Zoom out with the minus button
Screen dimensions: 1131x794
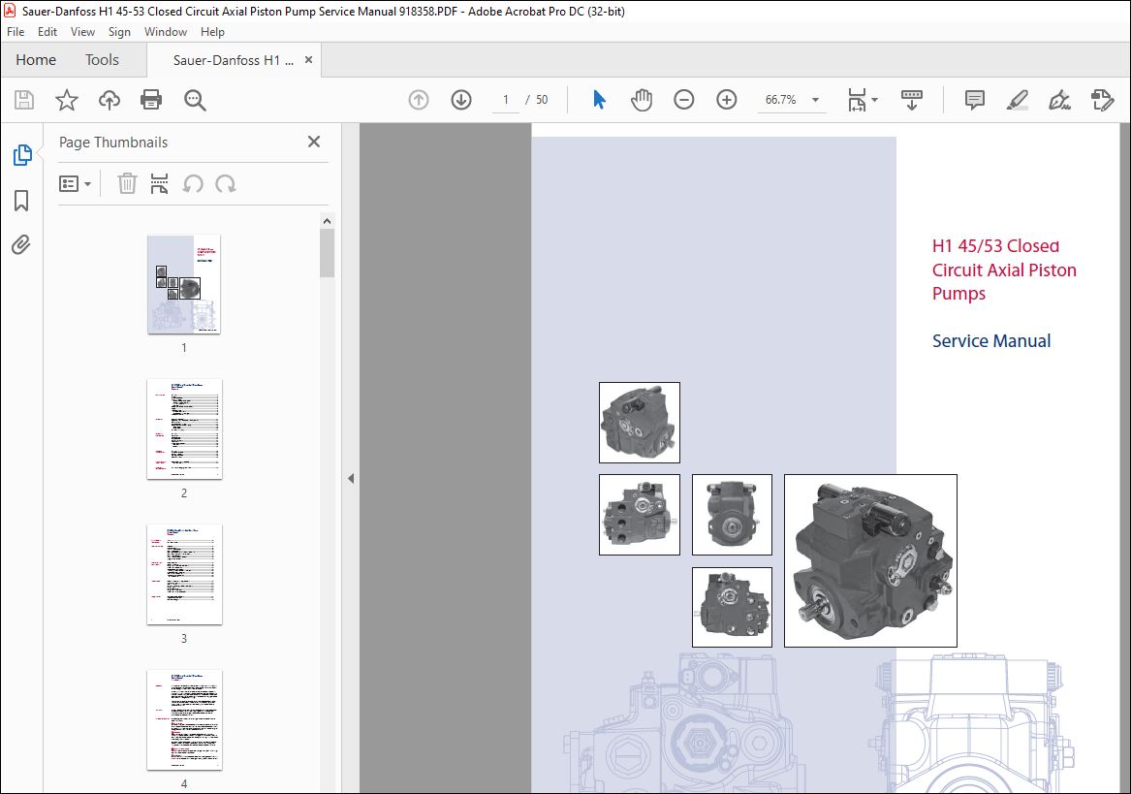coord(684,100)
